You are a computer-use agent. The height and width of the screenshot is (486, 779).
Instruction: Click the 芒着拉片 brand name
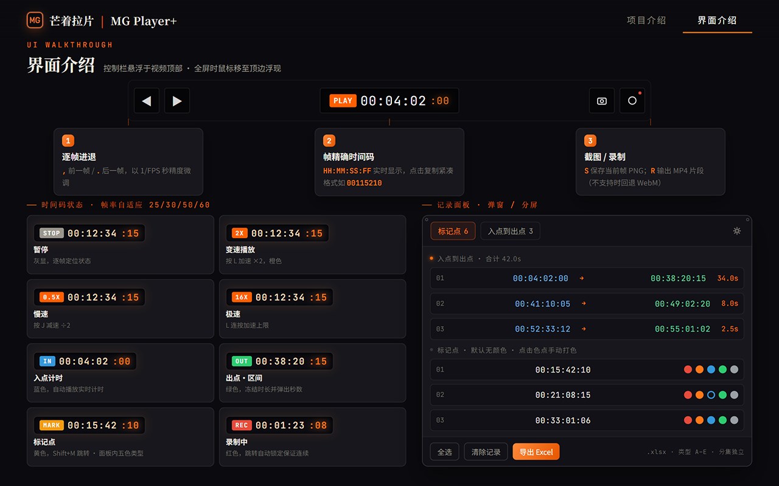(72, 21)
